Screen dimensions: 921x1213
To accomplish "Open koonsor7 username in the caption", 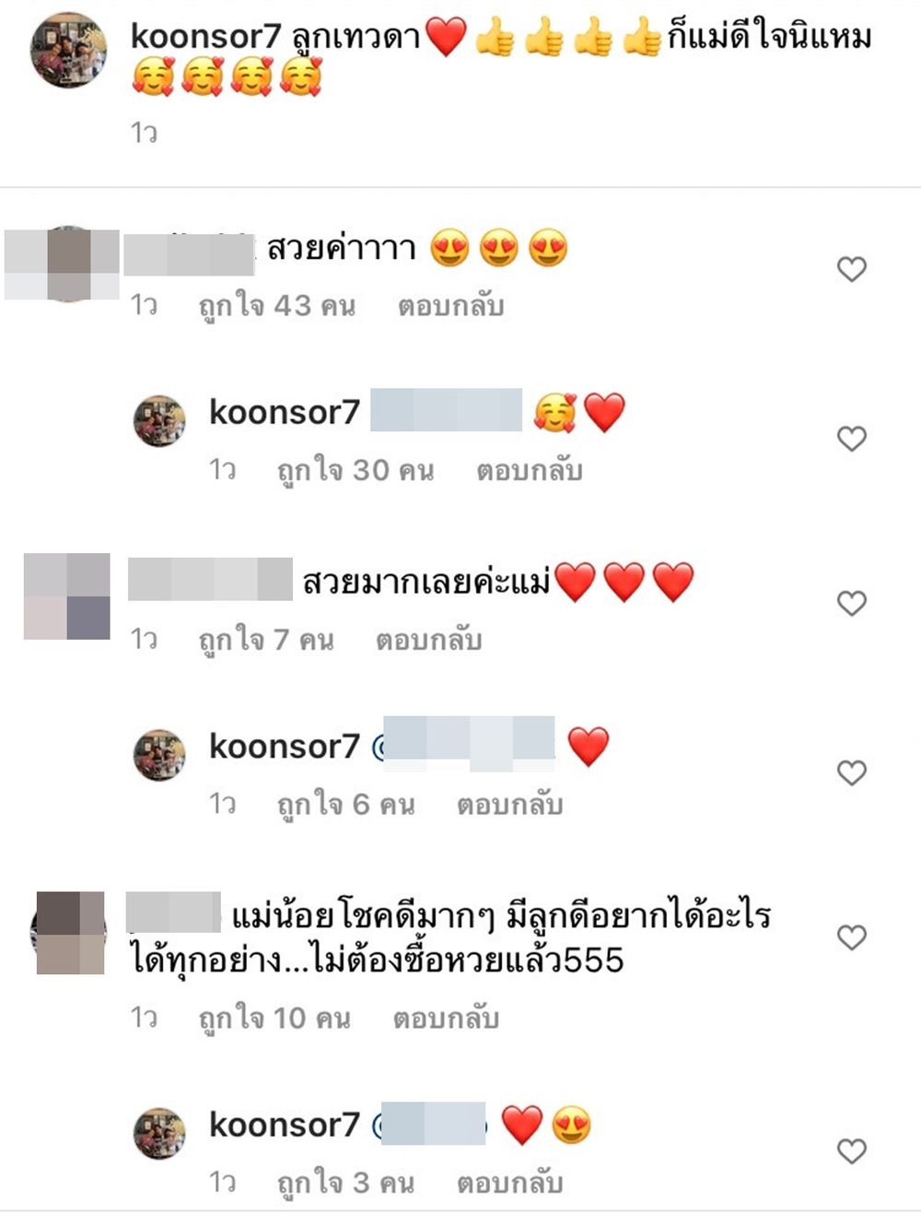I will coord(205,36).
